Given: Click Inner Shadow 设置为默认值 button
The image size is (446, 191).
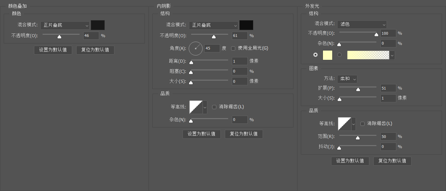Looking at the screenshot, I should [202, 134].
